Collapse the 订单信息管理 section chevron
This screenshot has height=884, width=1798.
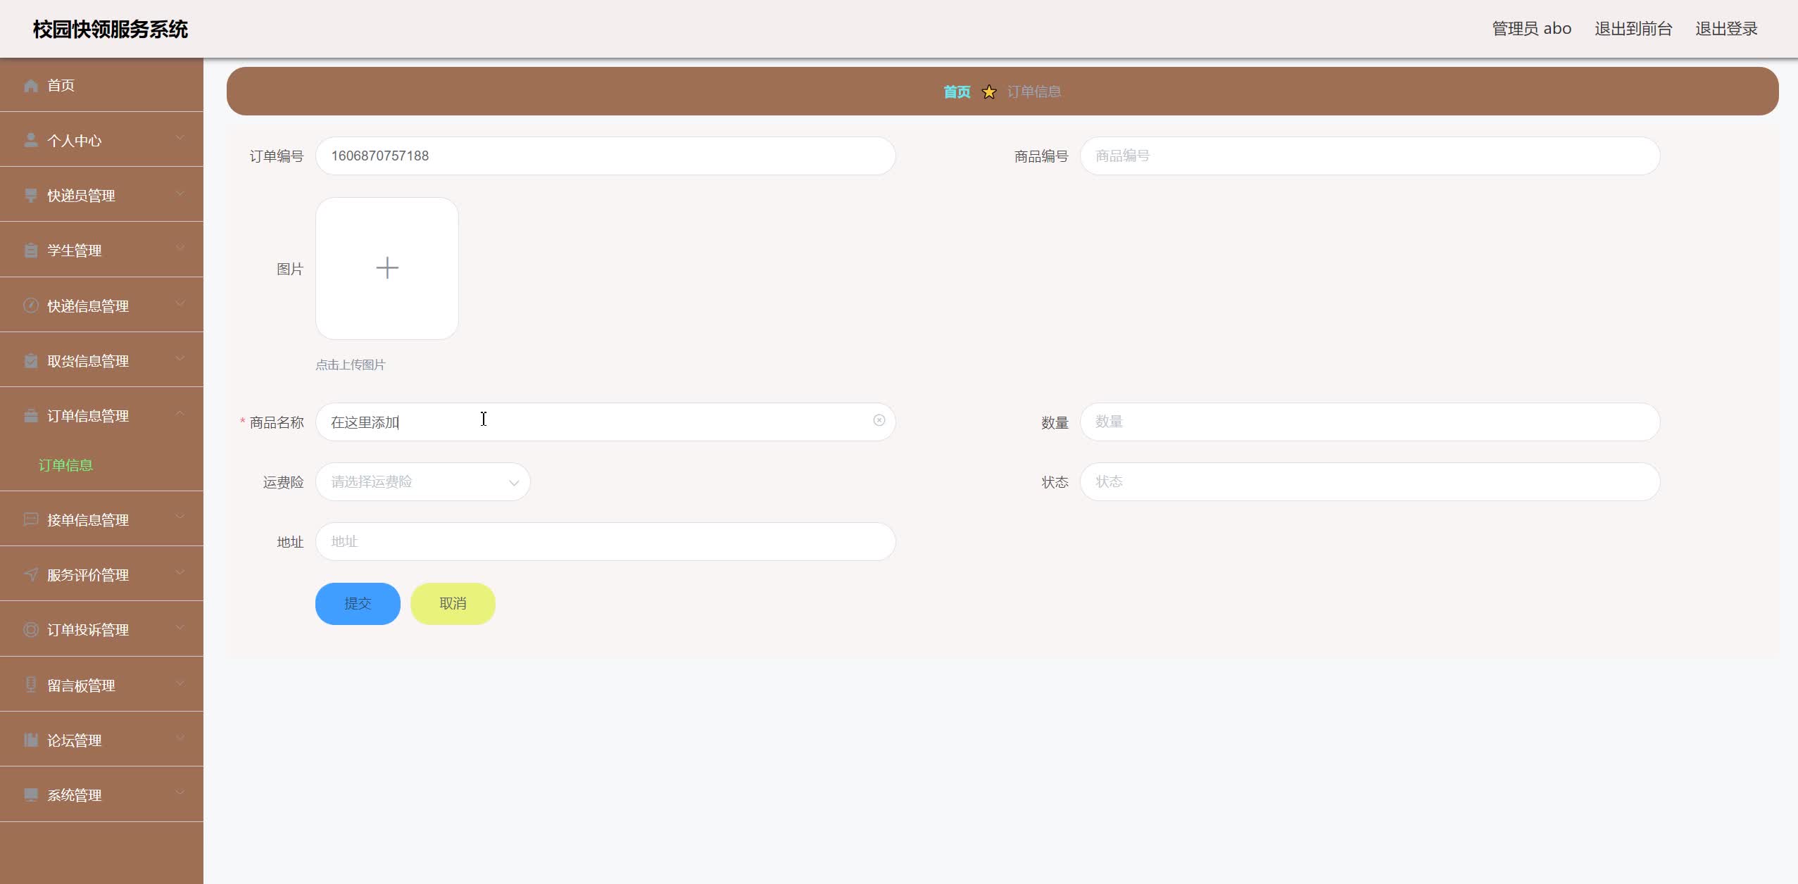click(x=180, y=412)
